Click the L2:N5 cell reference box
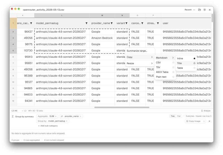 tap(14, 111)
